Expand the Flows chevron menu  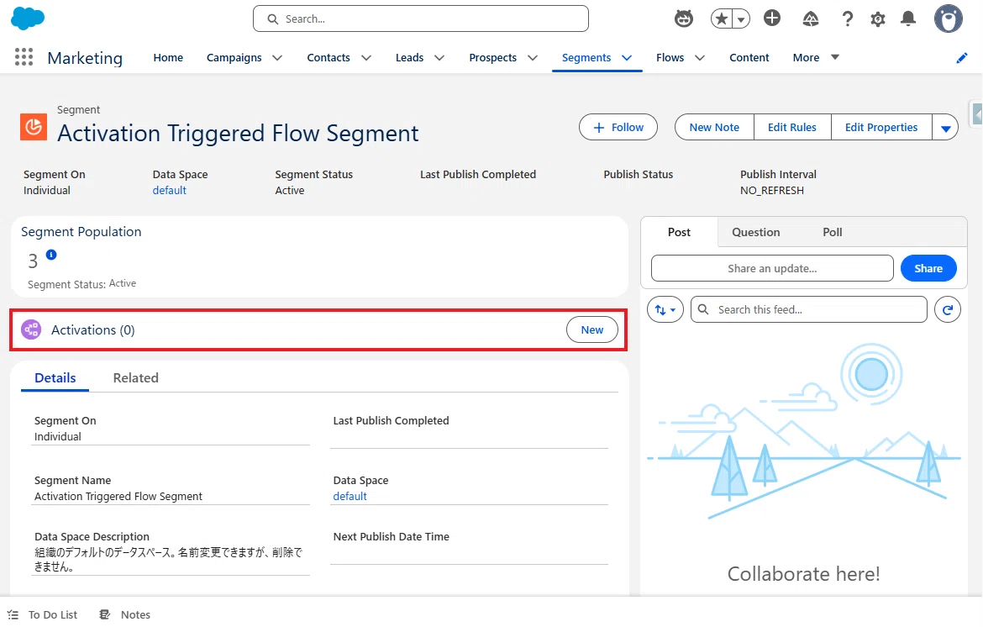pyautogui.click(x=700, y=58)
